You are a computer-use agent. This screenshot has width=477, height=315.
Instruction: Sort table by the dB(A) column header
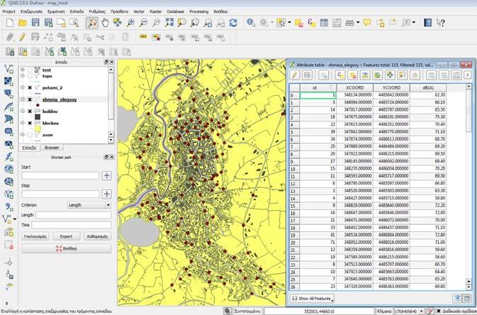click(x=428, y=88)
